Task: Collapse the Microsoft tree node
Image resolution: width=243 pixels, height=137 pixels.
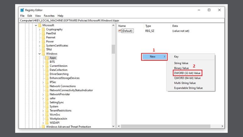Action: [x=36, y=25]
